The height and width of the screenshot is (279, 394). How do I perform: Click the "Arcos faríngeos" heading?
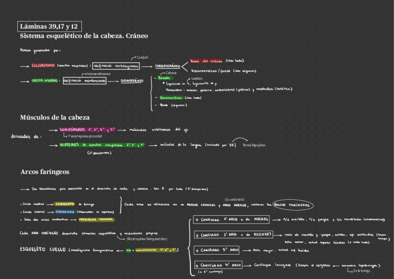pyautogui.click(x=45, y=172)
